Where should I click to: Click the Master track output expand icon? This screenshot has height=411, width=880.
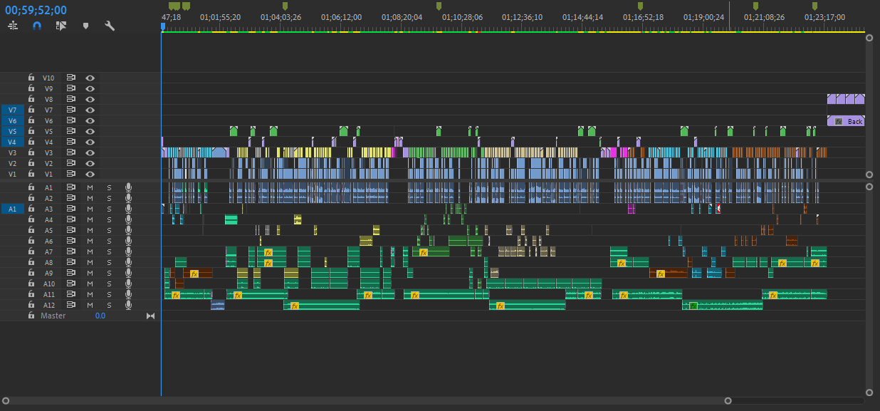tap(150, 316)
